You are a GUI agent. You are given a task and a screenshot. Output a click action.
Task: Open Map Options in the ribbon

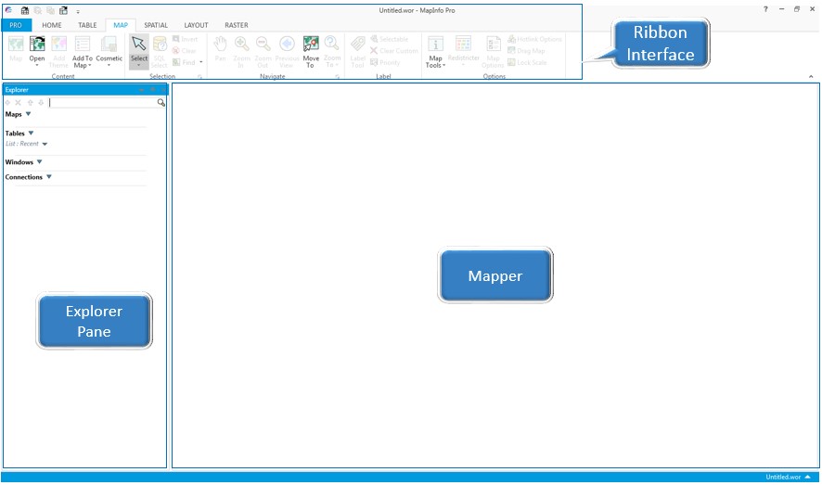493,51
